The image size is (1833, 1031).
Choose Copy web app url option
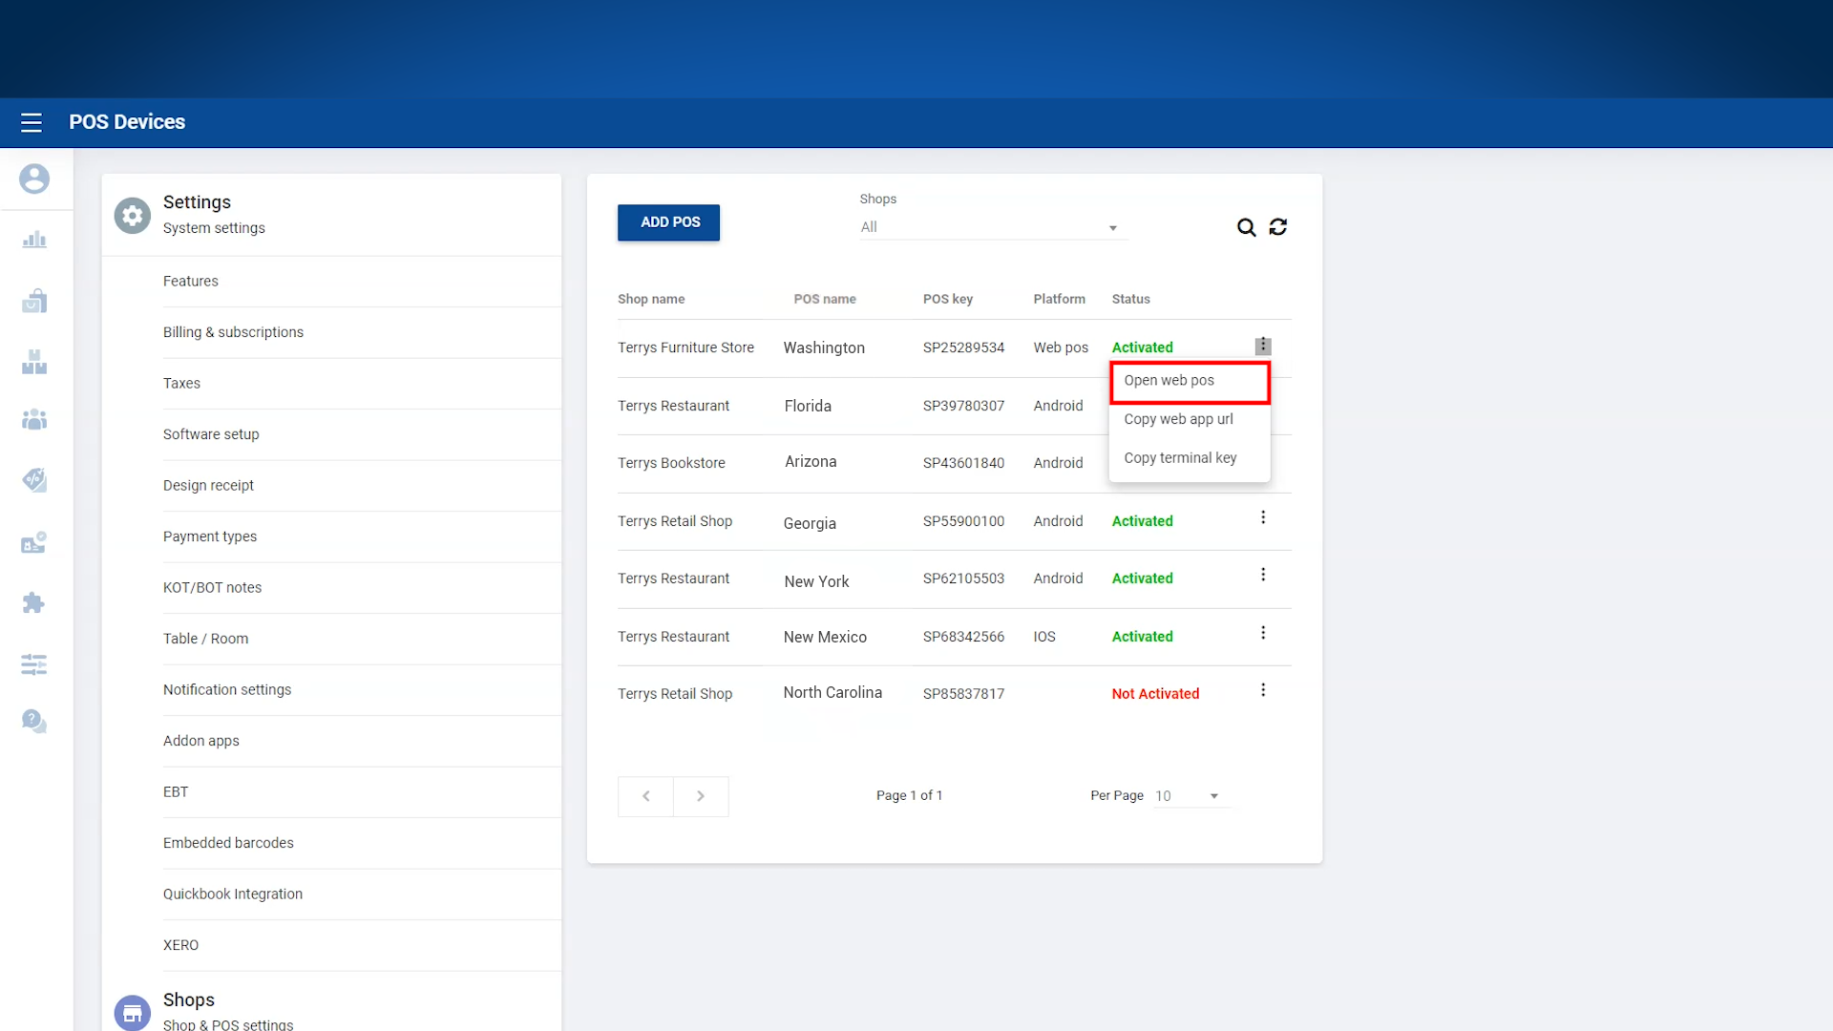tap(1178, 419)
